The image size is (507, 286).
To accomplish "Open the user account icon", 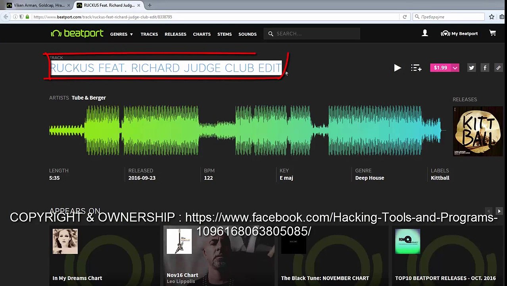I will click(x=425, y=33).
